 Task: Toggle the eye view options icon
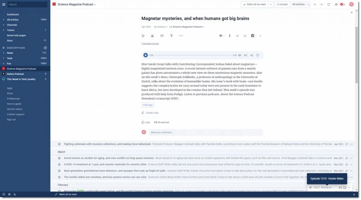coord(336,4)
